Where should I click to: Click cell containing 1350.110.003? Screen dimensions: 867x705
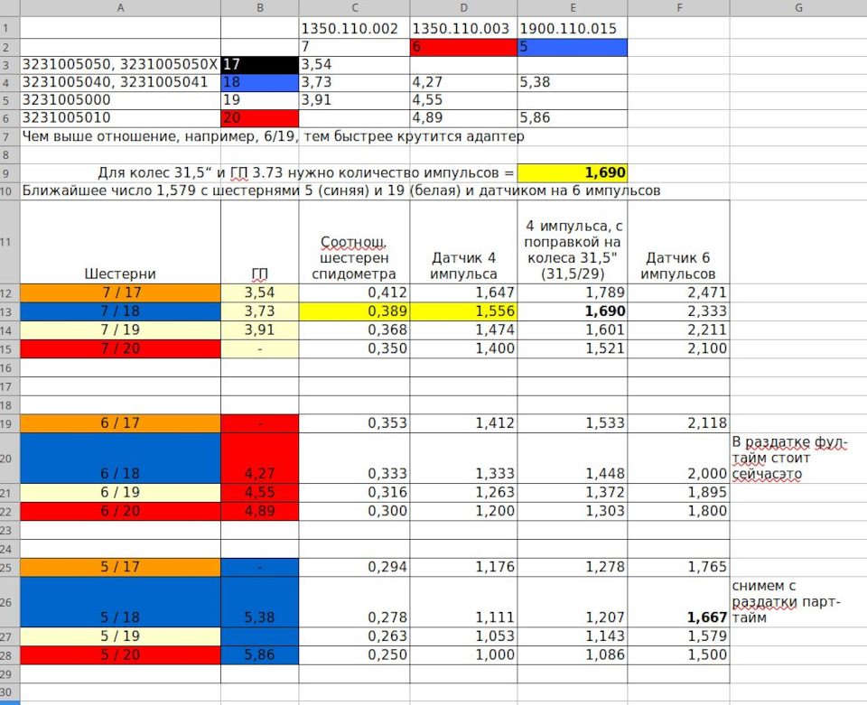pos(463,29)
